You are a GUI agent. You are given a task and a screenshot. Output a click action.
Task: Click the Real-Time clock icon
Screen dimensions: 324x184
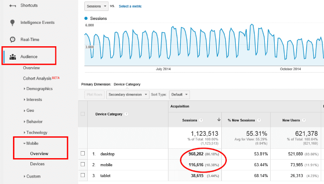[x=12, y=39]
